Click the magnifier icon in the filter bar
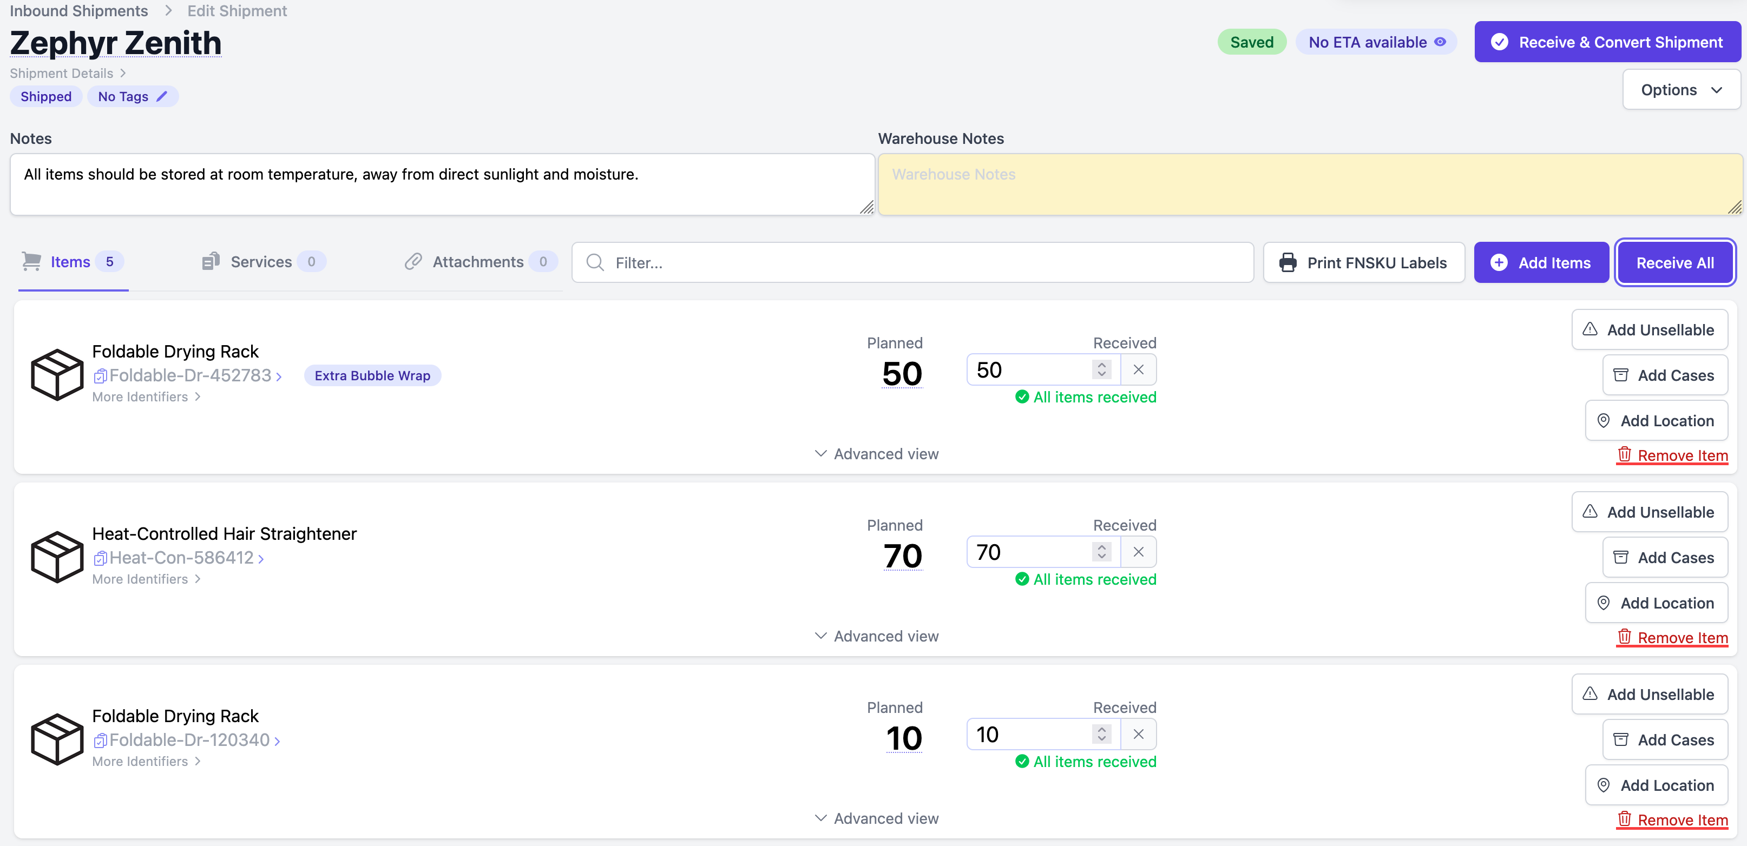This screenshot has height=846, width=1747. coord(594,262)
